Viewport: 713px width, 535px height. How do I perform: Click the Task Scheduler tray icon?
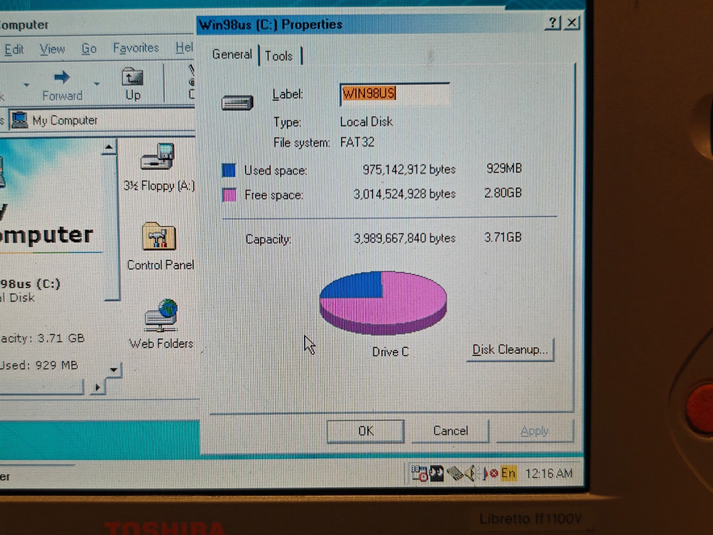419,473
